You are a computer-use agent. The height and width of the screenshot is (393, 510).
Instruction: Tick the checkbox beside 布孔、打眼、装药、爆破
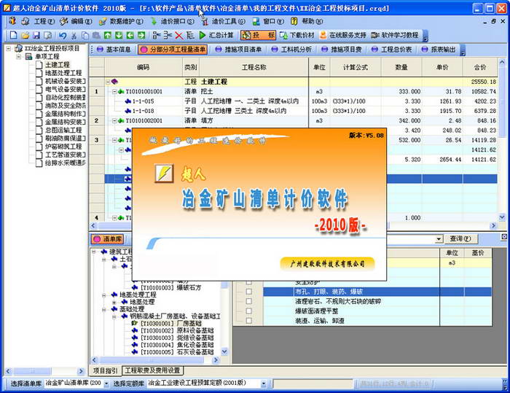point(249,292)
